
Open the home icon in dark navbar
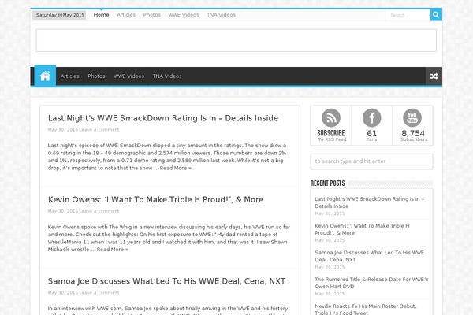(x=45, y=76)
